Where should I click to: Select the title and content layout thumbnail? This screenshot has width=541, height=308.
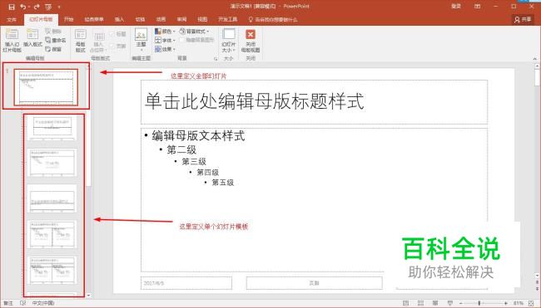coord(52,163)
